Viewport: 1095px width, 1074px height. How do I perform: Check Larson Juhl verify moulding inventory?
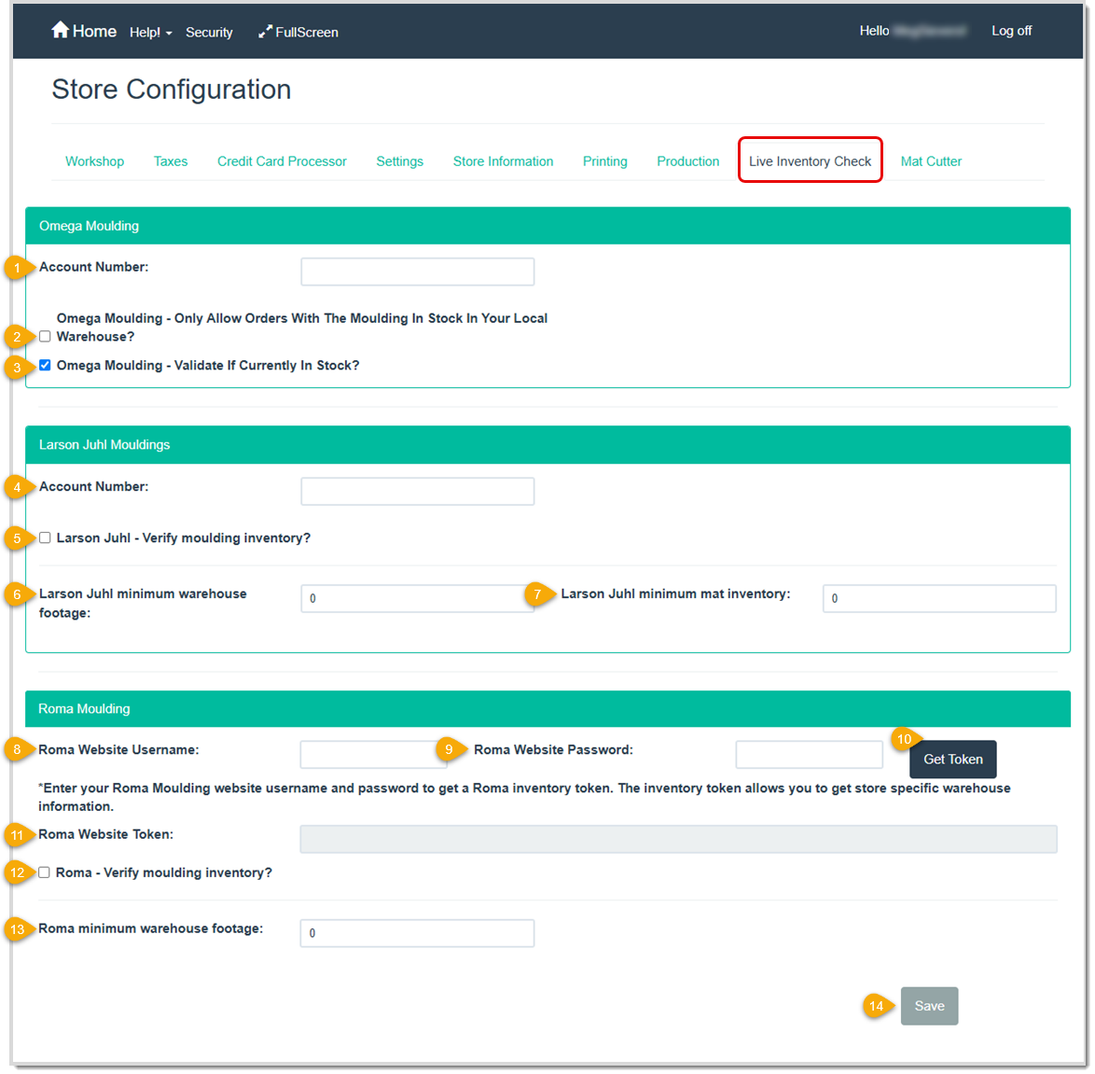pos(44,537)
